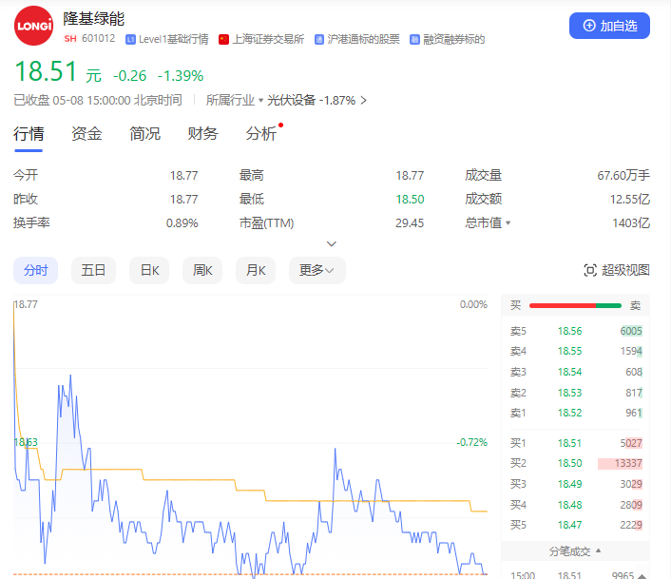The height and width of the screenshot is (579, 671).
Task: Click the 卖4 price 18.55
Action: pos(569,352)
